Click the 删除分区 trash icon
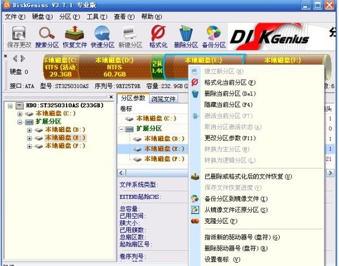The width and height of the screenshot is (339, 266). [x=186, y=36]
